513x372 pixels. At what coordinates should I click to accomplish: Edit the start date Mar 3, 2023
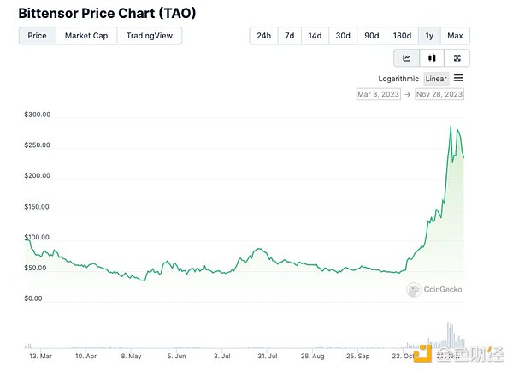(378, 94)
